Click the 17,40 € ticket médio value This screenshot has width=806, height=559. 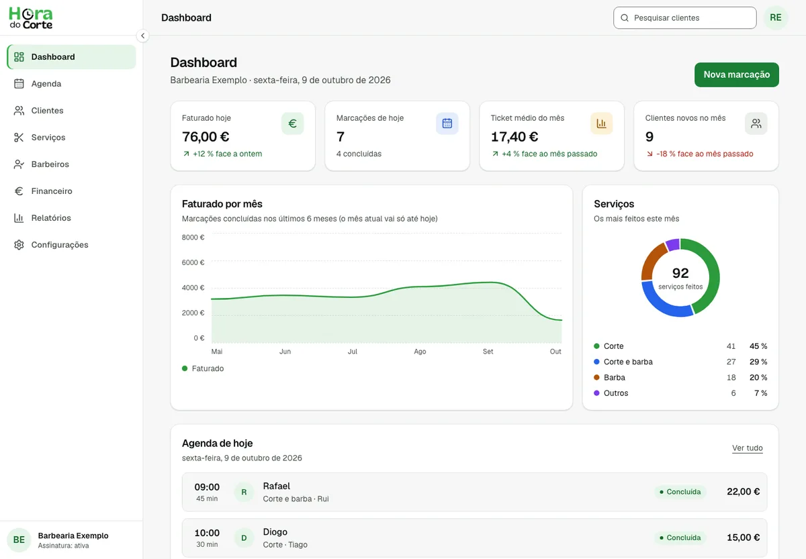tap(514, 137)
